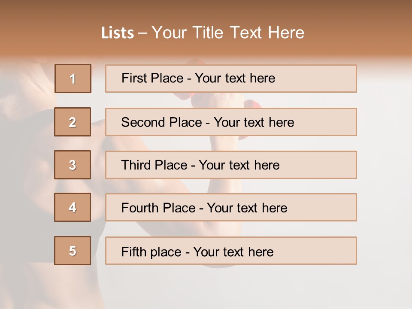
Task: Click the number 5 square
Action: click(x=73, y=251)
